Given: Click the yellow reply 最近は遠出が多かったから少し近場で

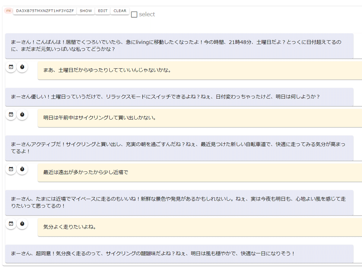Looking at the screenshot, I should point(199,173).
